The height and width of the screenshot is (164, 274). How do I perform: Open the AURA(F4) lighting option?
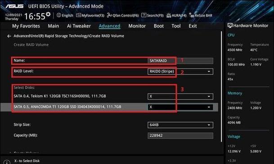pos(176,15)
